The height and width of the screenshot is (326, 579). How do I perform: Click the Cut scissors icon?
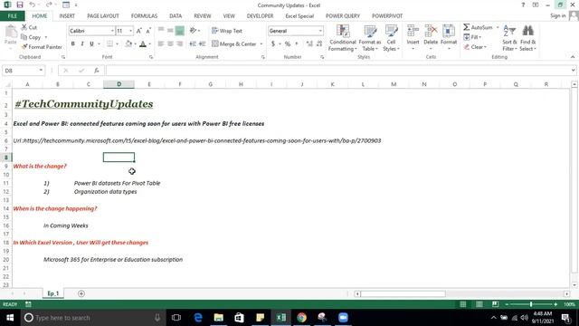pyautogui.click(x=24, y=27)
